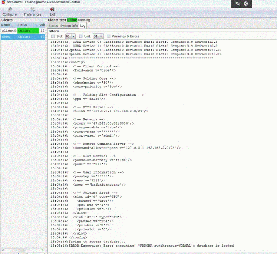The width and height of the screenshot is (277, 254).
Task: Sort clients by the Name column header
Action: coord(8,25)
